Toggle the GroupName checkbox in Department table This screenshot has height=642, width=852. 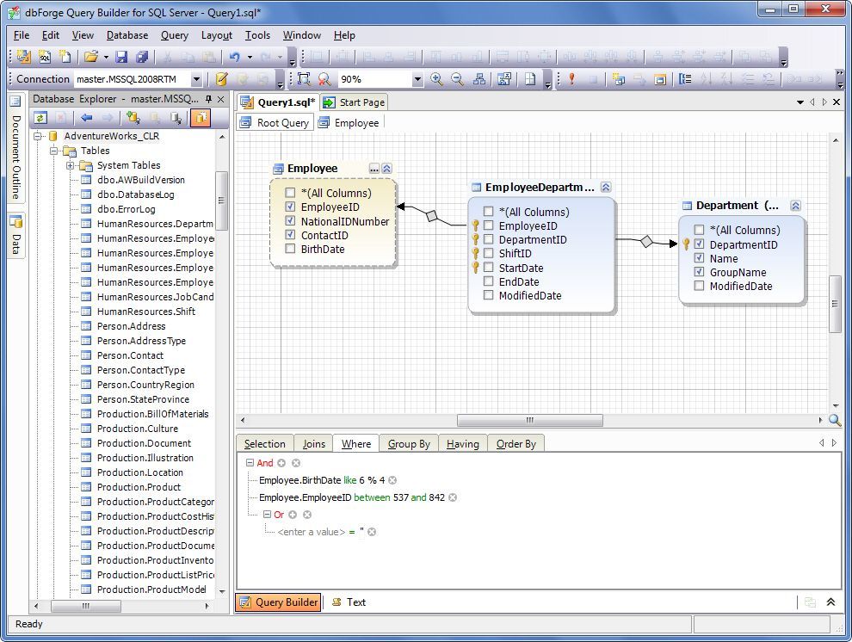(699, 272)
